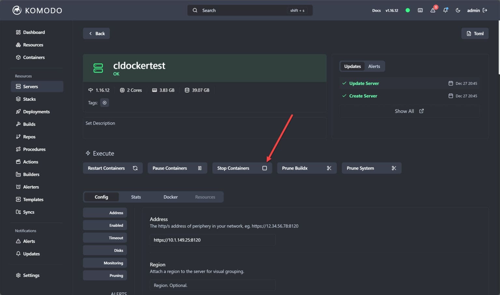The width and height of the screenshot is (500, 295).
Task: Select Deployments in the sidebar menu
Action: tap(36, 111)
